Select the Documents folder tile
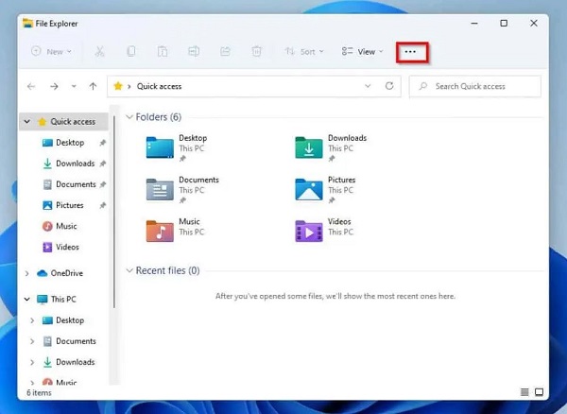 tap(183, 189)
